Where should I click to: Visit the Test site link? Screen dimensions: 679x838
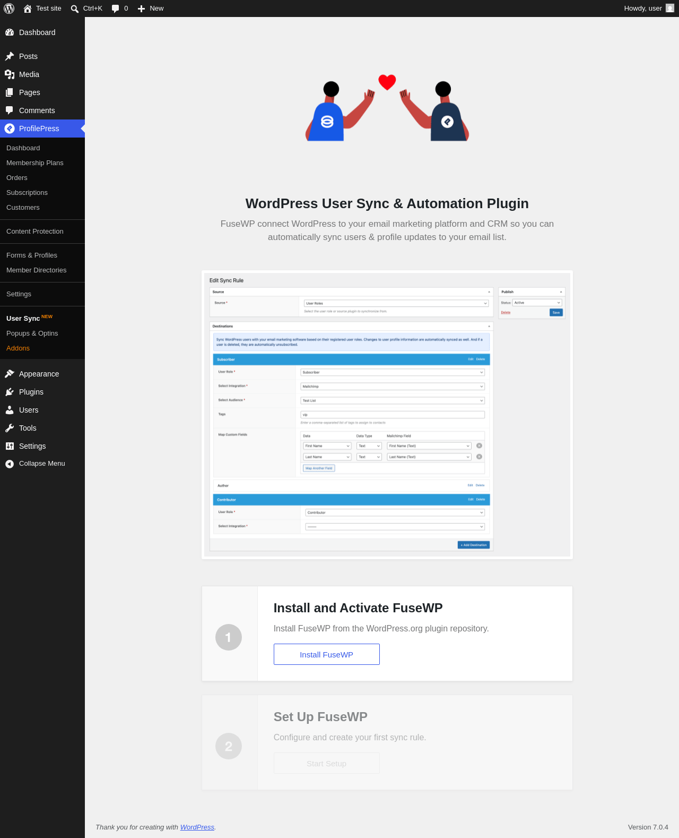pyautogui.click(x=42, y=8)
